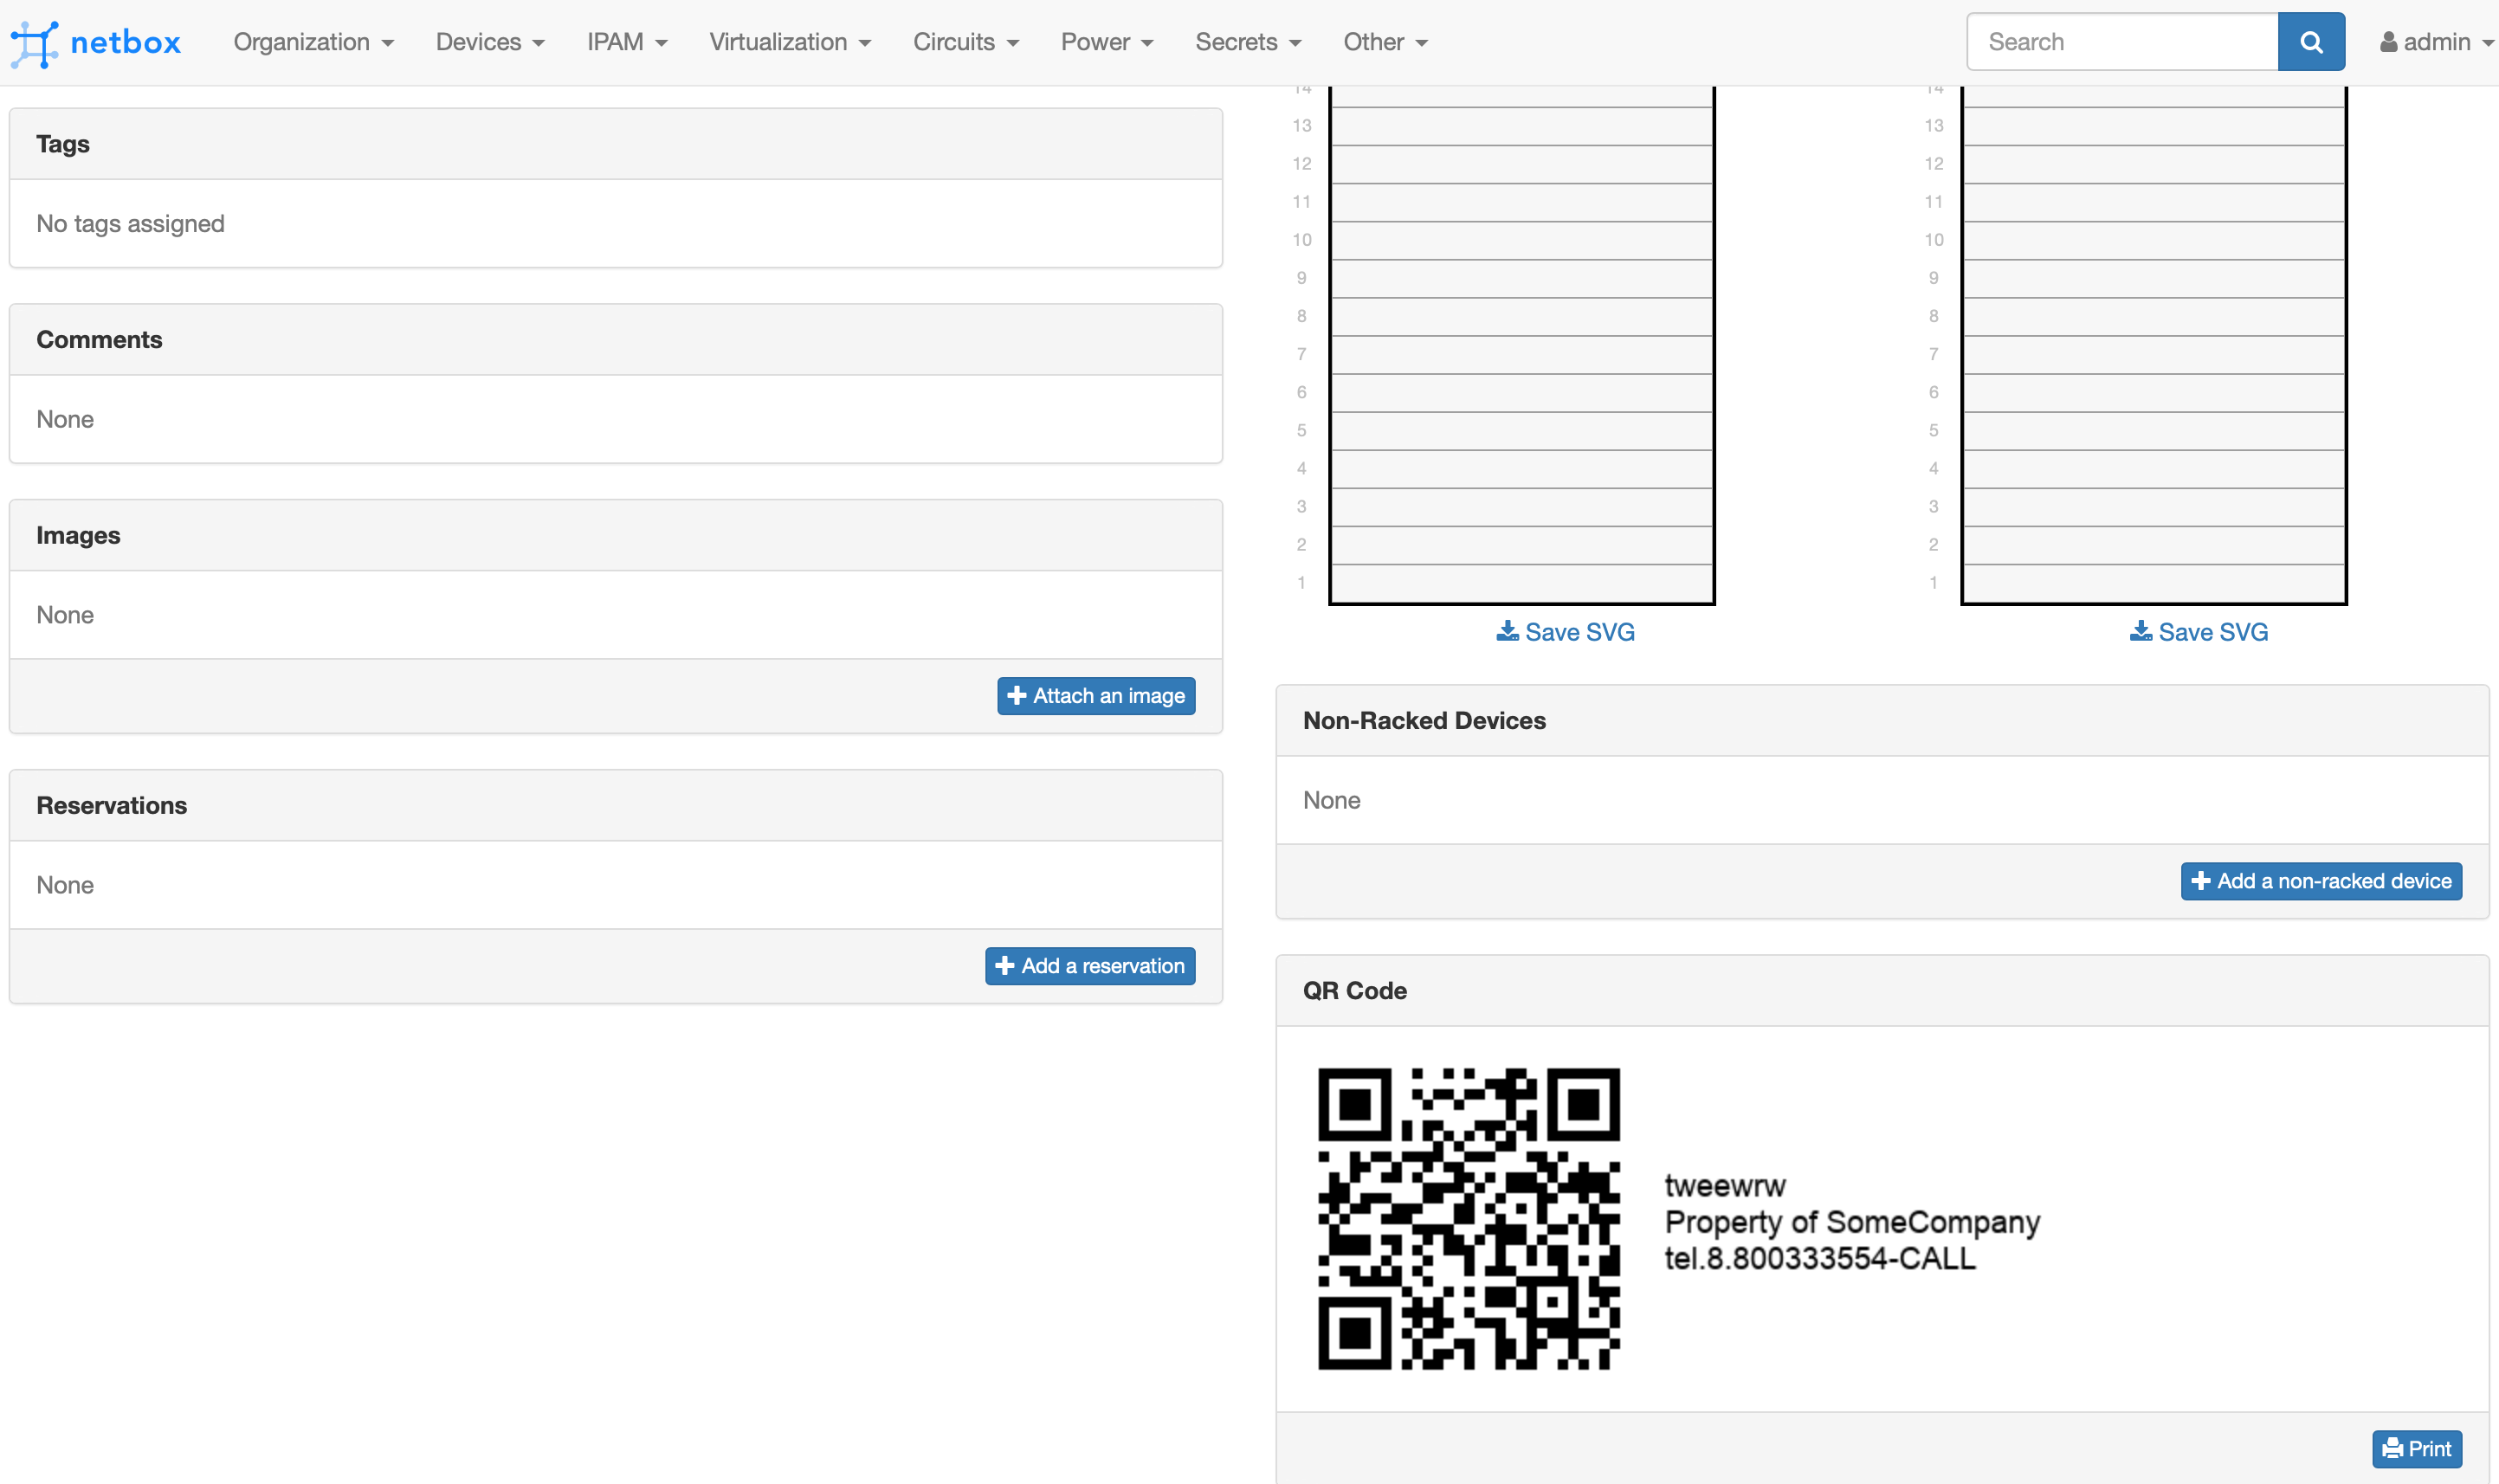
Task: Attach an image to the rack
Action: tap(1095, 696)
